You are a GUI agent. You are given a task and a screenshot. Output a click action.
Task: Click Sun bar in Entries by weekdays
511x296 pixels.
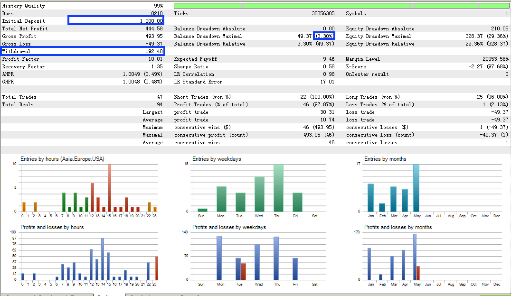click(x=202, y=210)
